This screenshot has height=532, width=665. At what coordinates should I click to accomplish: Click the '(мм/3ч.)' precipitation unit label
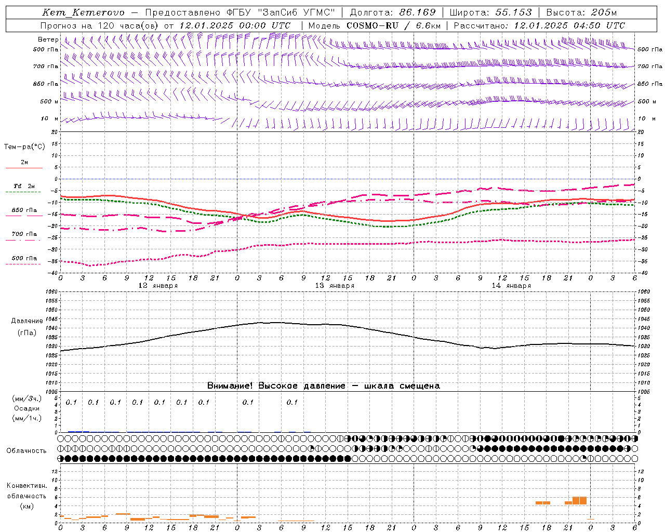(27, 398)
